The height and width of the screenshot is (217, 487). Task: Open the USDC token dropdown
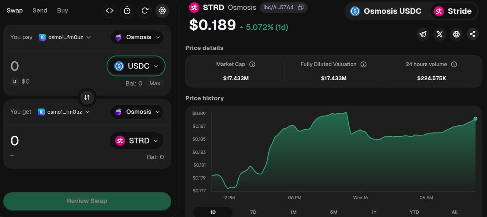[136, 66]
